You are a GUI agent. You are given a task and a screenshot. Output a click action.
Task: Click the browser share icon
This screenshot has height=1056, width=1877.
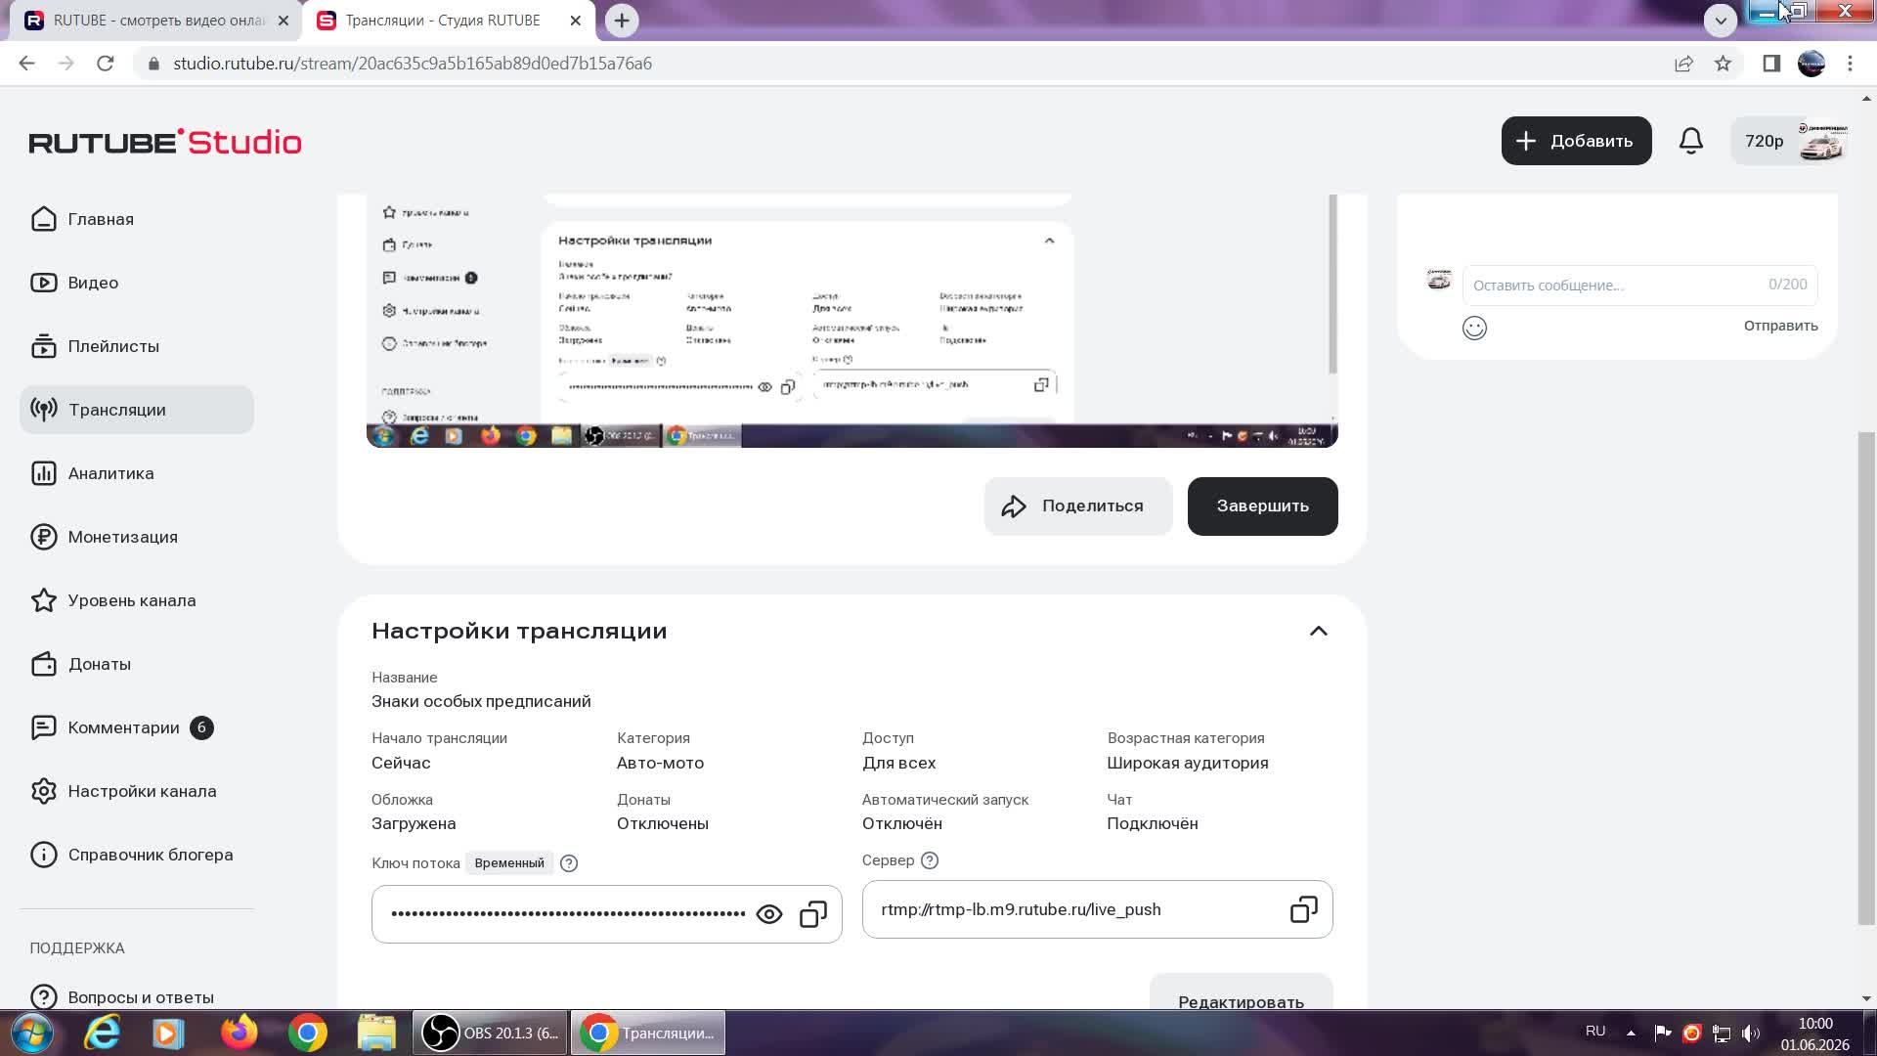point(1683,64)
